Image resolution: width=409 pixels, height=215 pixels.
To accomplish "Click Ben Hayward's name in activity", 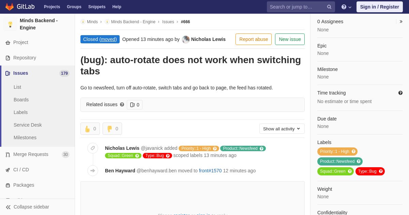I will point(120,171).
